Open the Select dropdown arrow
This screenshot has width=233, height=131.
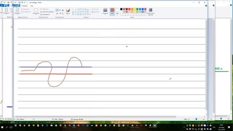(36, 15)
